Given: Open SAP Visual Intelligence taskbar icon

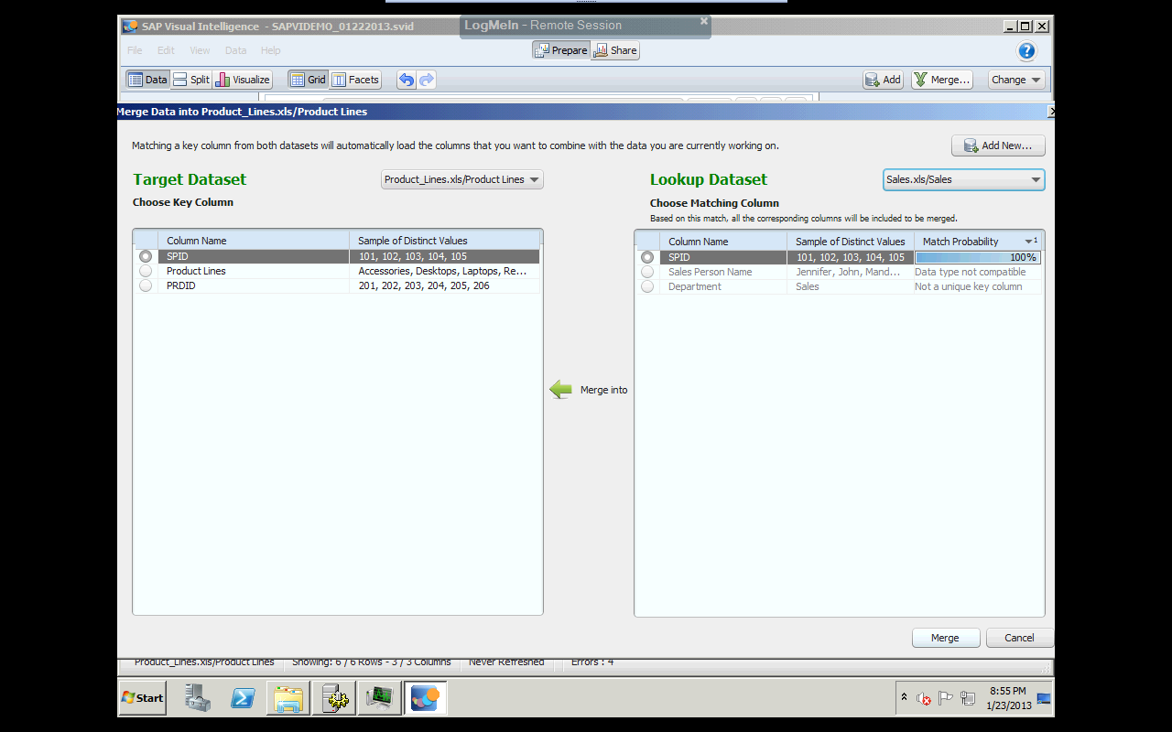Looking at the screenshot, I should point(425,698).
